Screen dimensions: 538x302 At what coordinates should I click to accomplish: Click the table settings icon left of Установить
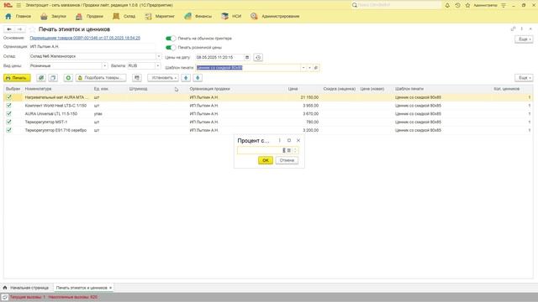[137, 78]
